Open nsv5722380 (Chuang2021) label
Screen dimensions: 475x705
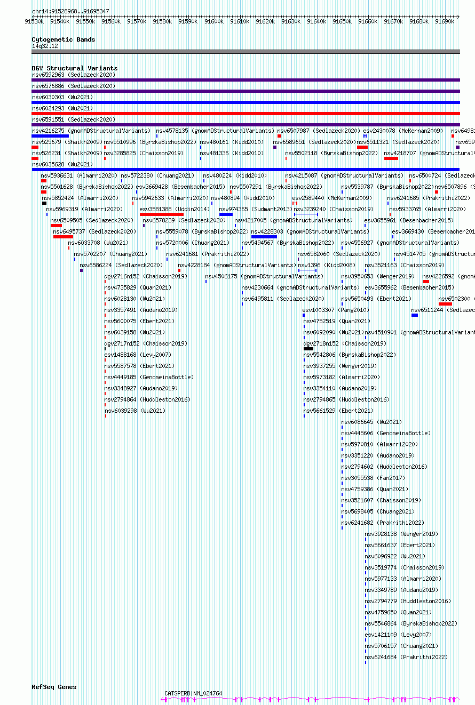tap(157, 175)
